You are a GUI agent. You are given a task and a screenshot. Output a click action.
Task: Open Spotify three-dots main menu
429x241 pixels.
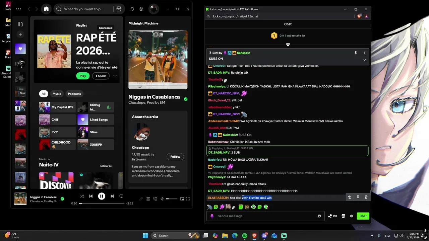[x=18, y=9]
